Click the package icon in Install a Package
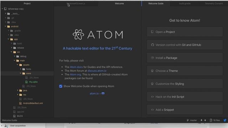The width and height of the screenshot is (228, 128). (x=152, y=58)
